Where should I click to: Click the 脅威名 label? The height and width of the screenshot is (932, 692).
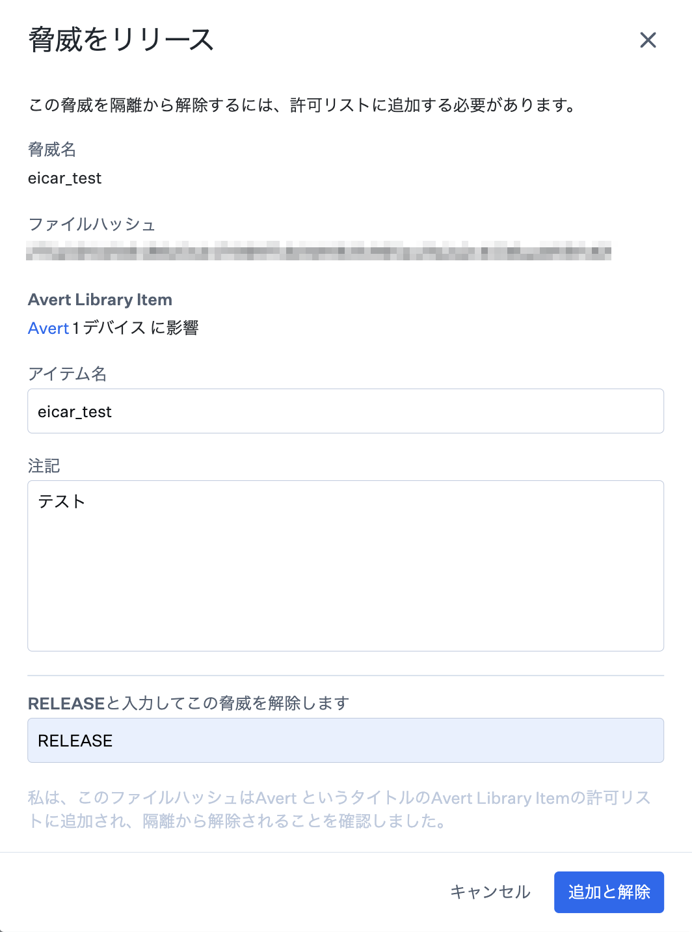coord(52,150)
